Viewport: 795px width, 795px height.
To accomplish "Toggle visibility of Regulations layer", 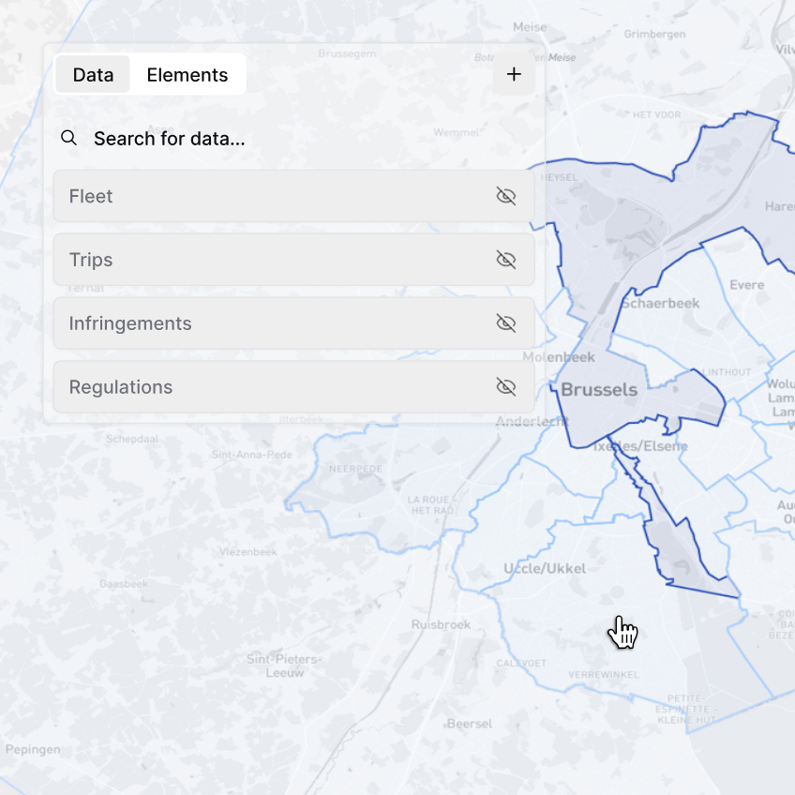I will click(x=505, y=387).
